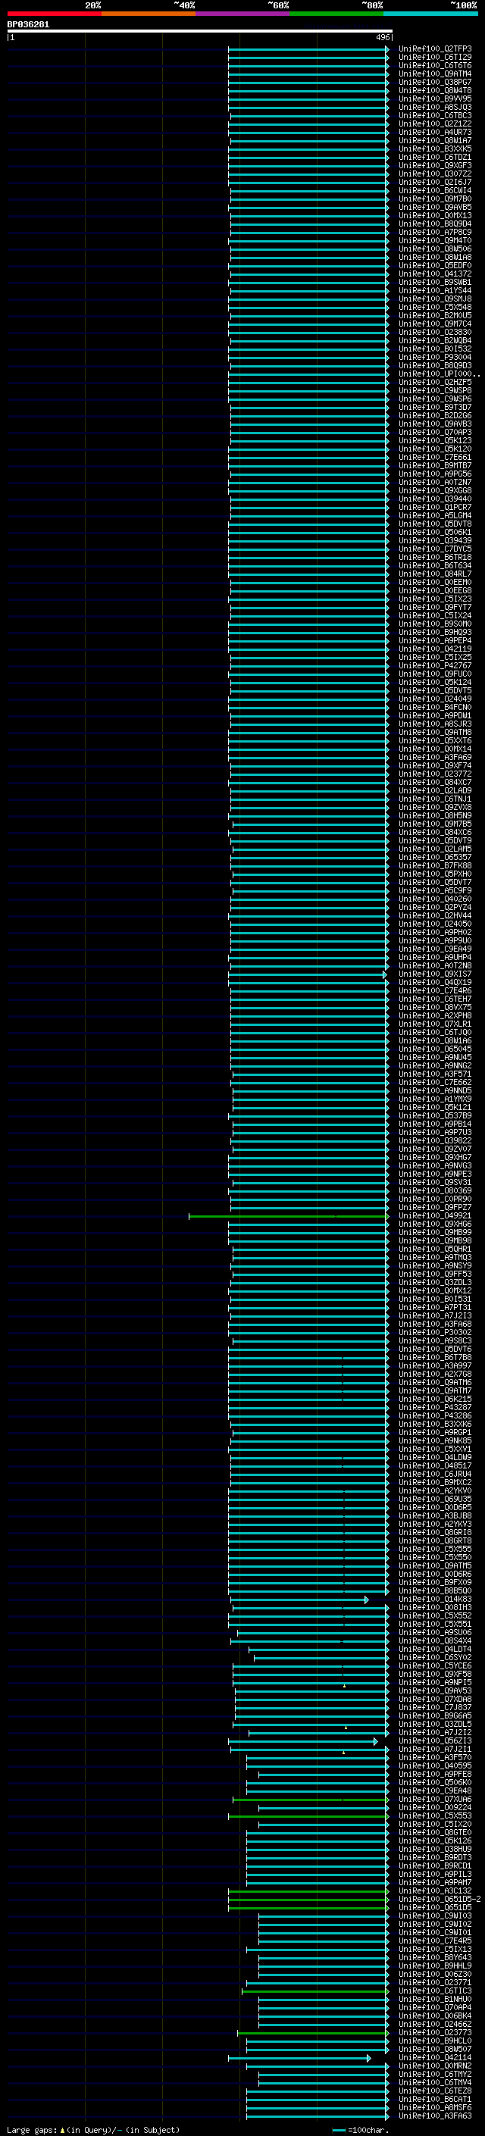The height and width of the screenshot is (2136, 485).
Task: Click UniRef100_B6CAT1 label
Action: [x=434, y=2099]
